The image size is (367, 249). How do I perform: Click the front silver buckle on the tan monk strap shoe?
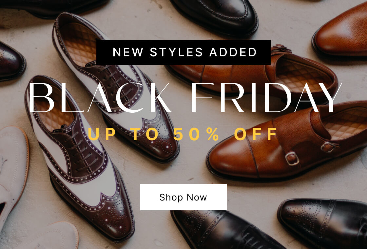pos(292,159)
